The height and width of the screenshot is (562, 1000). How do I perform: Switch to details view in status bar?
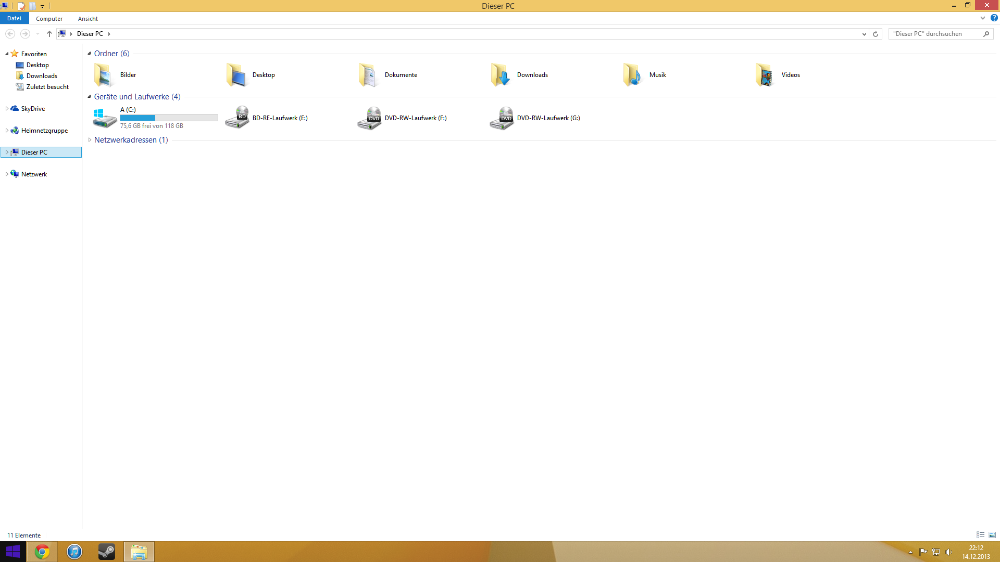980,535
